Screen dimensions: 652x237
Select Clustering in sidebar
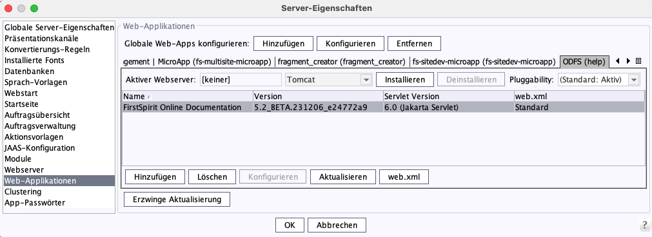point(59,192)
